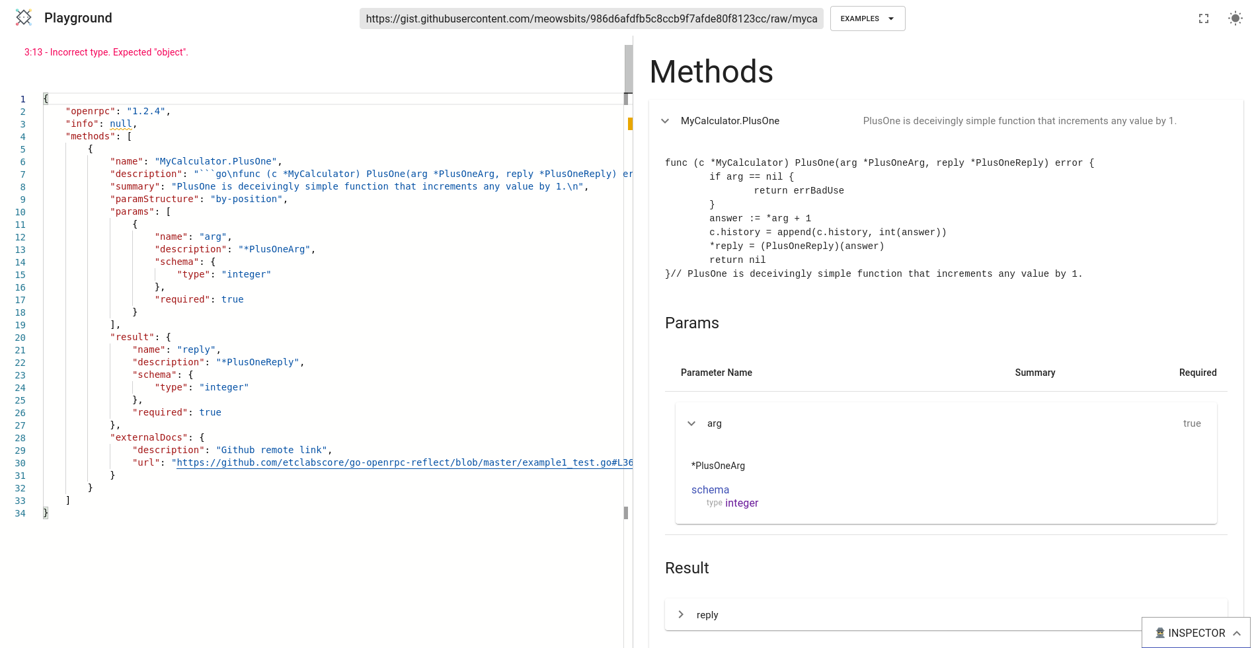Click the Required column header

coord(1198,373)
